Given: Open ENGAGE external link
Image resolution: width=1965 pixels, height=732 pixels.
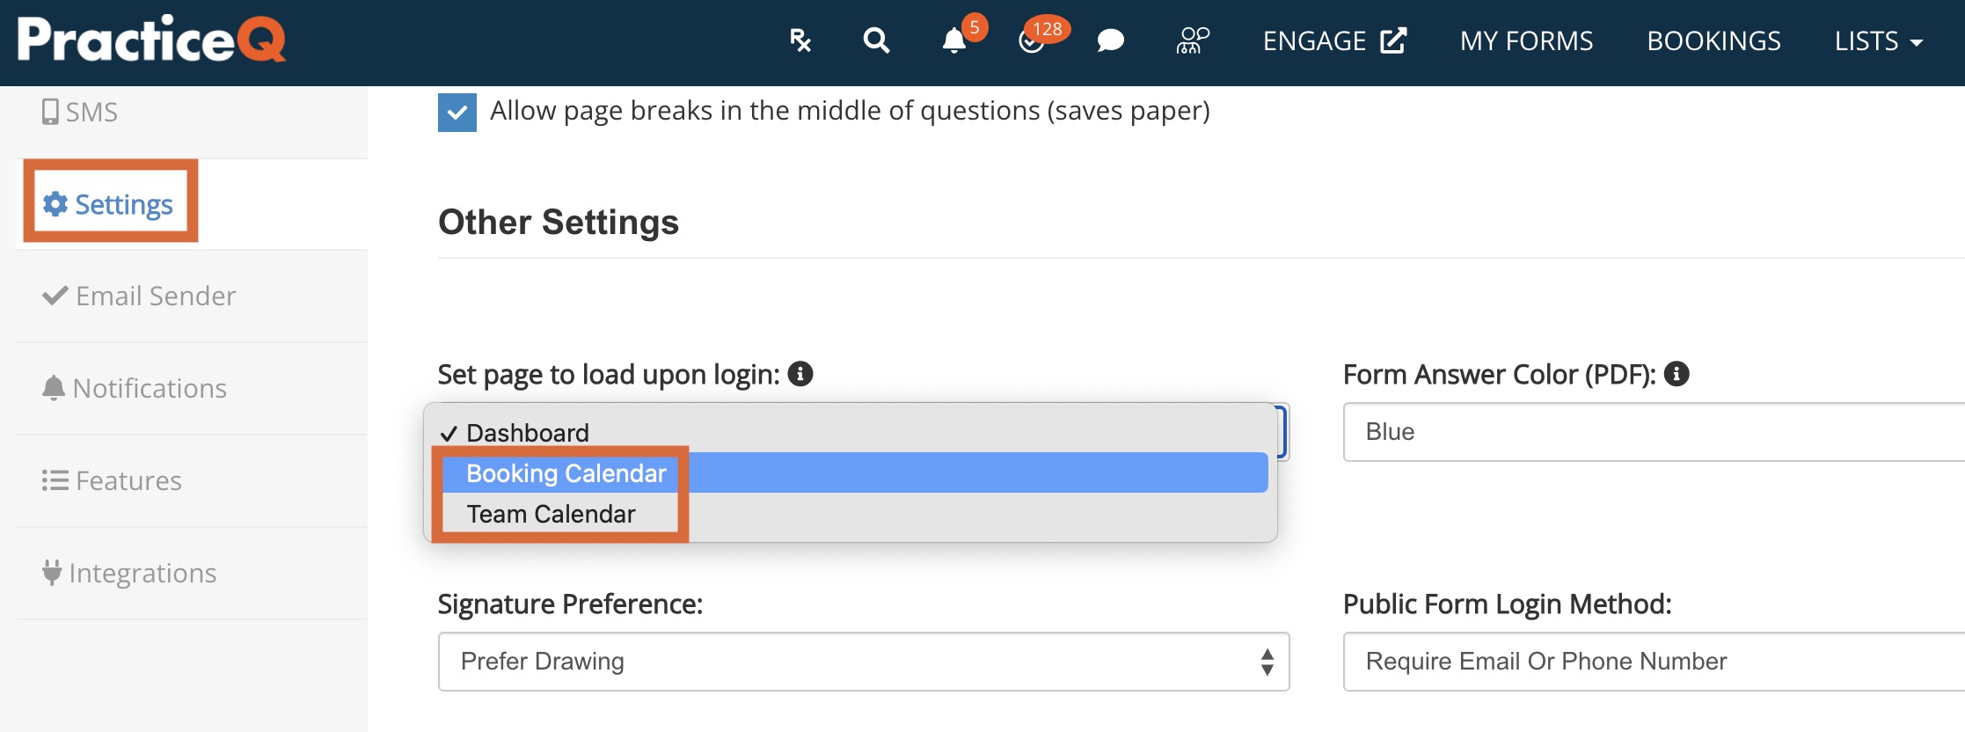Looking at the screenshot, I should coord(1334,40).
